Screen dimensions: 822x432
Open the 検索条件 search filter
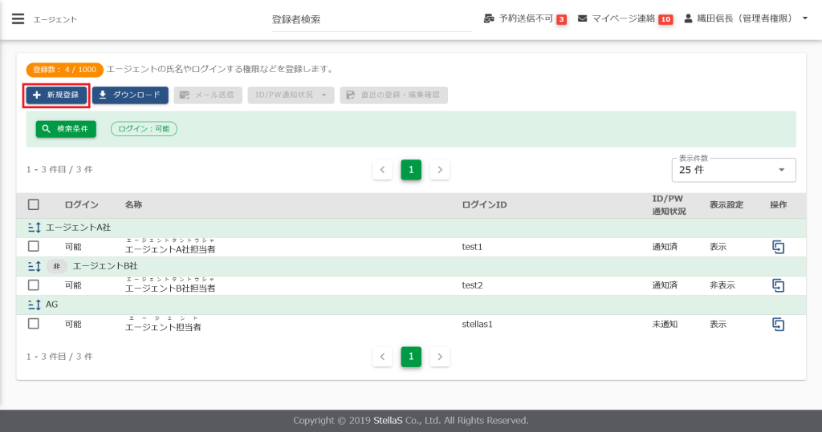pos(66,128)
